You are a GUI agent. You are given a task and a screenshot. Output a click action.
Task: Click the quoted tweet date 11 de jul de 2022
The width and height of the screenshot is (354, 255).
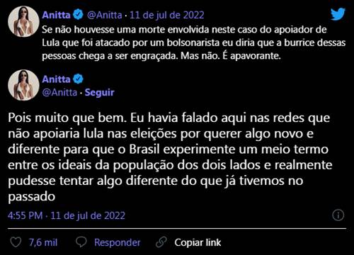tap(167, 16)
